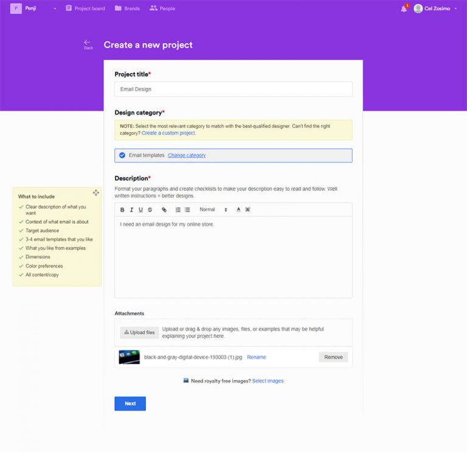467x452 pixels.
Task: Insert a bulleted list in description
Action: tap(187, 210)
